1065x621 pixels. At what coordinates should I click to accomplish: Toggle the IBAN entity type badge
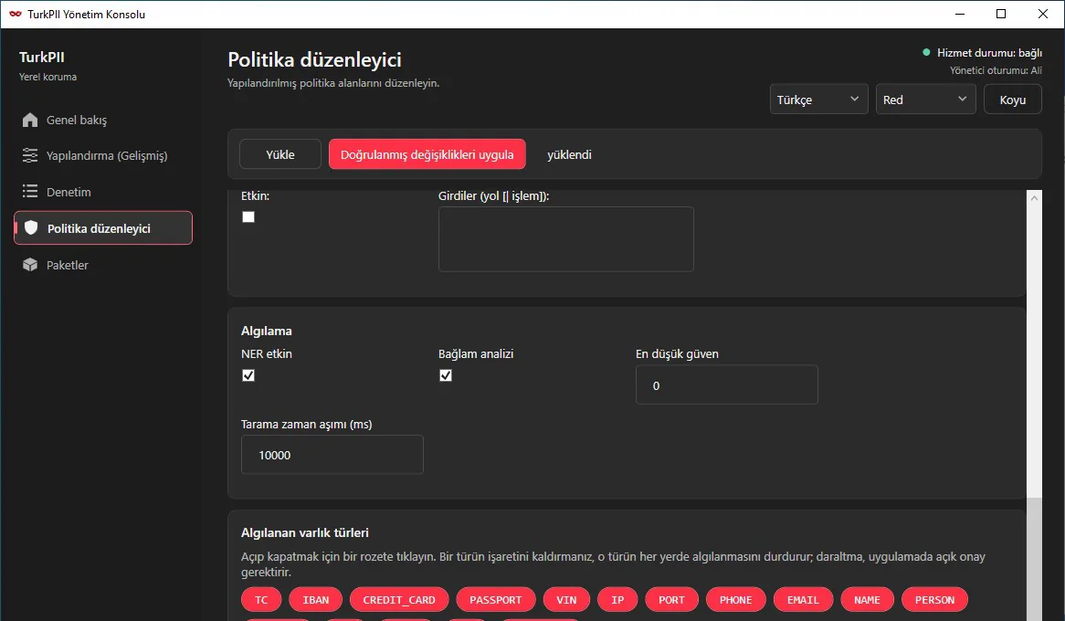coord(316,600)
